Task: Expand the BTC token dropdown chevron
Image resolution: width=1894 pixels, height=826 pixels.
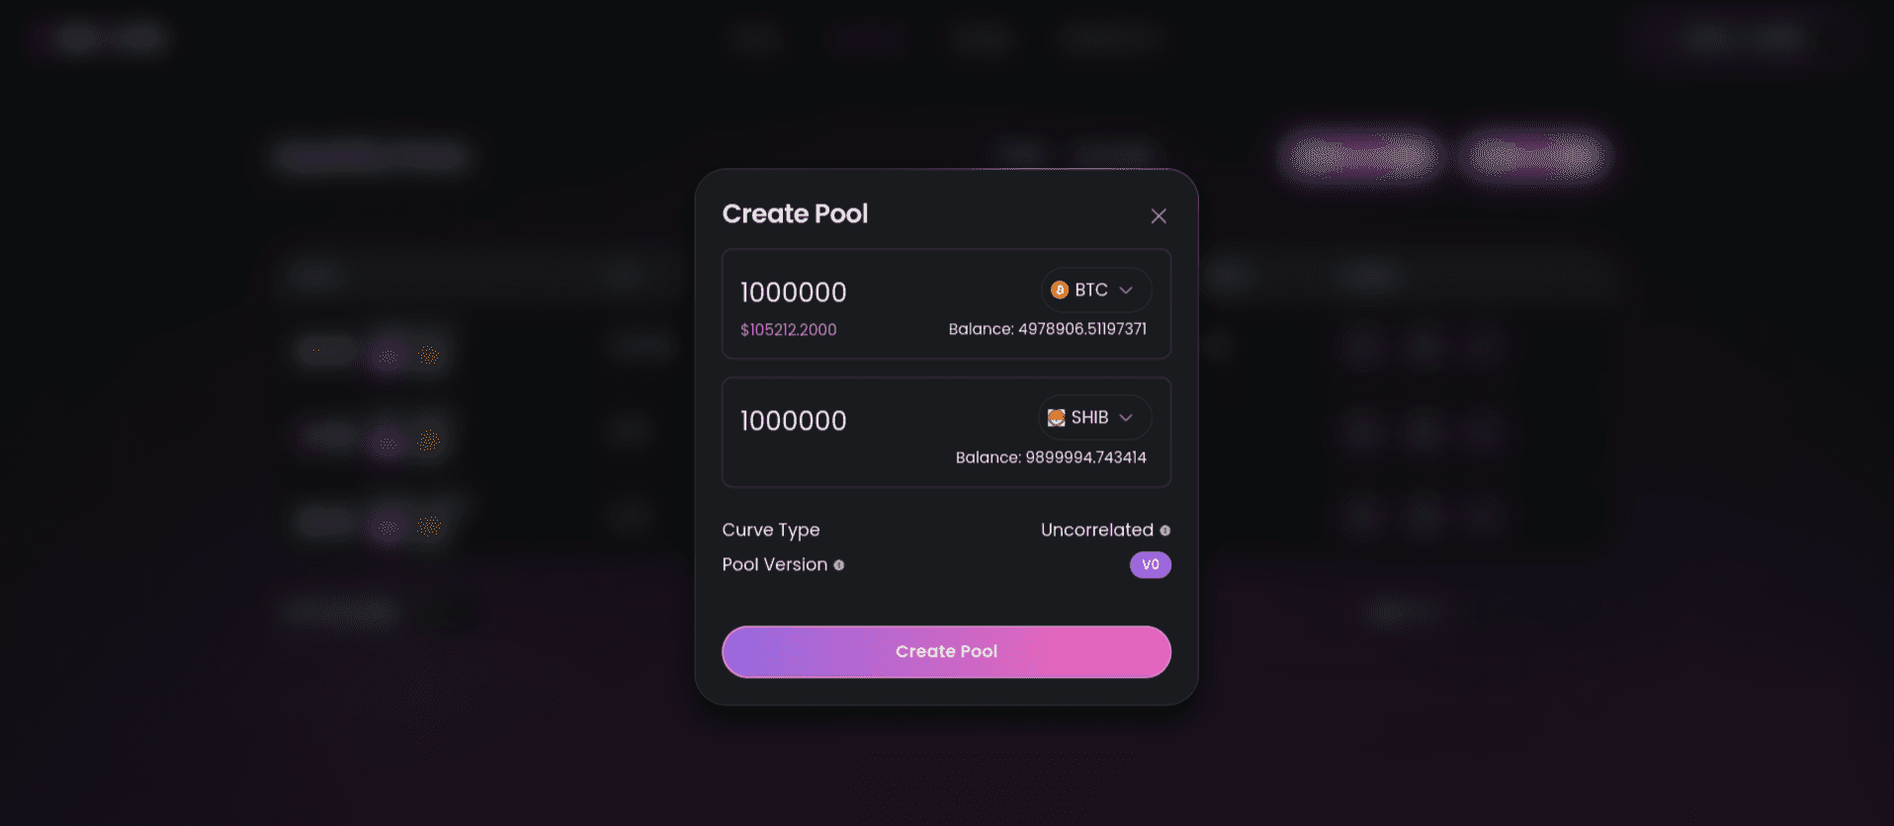Action: [1126, 289]
